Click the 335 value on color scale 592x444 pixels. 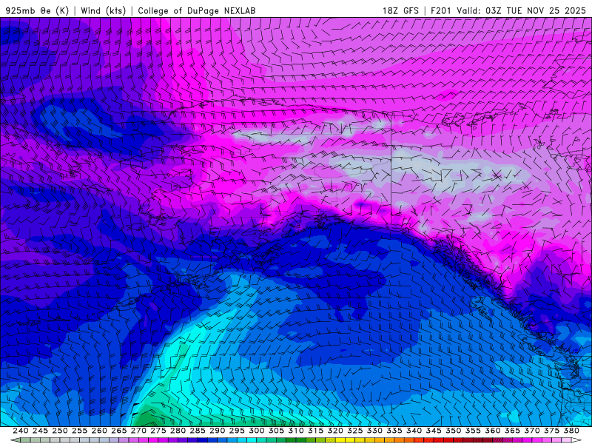(394, 431)
